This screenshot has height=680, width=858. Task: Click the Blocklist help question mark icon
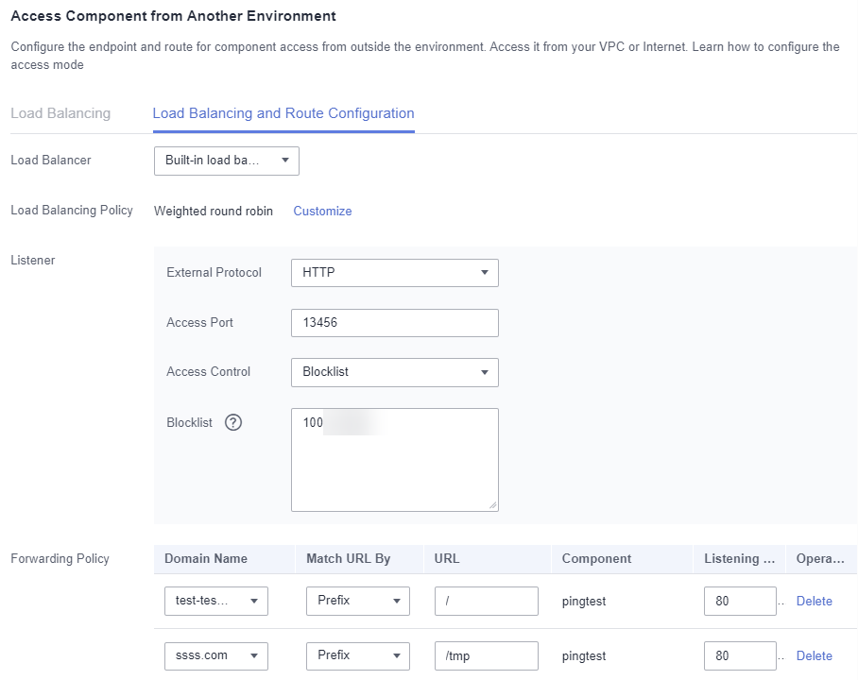(233, 423)
